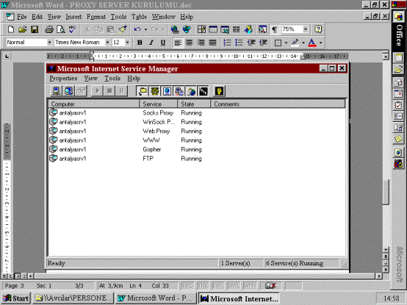407x305 pixels.
Task: Expand the Highlight color dropdown arrow
Action: pyautogui.click(x=303, y=43)
